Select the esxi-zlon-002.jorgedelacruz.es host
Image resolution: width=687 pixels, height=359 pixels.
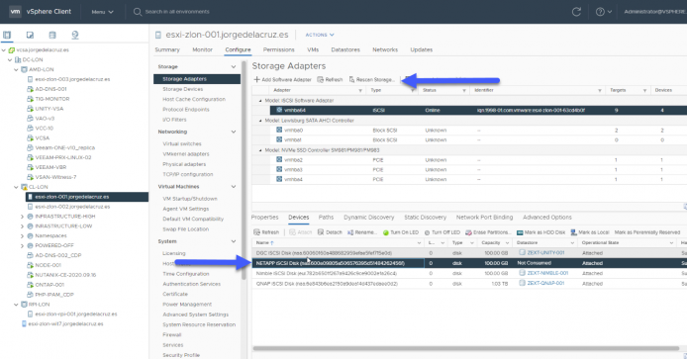[x=72, y=207]
